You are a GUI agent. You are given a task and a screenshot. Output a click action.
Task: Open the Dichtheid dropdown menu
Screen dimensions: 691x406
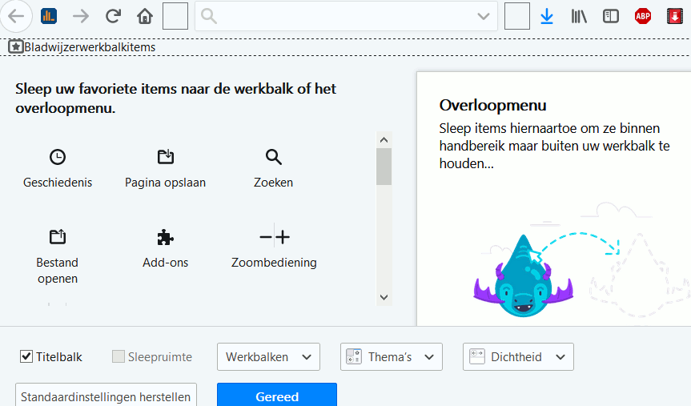(518, 356)
